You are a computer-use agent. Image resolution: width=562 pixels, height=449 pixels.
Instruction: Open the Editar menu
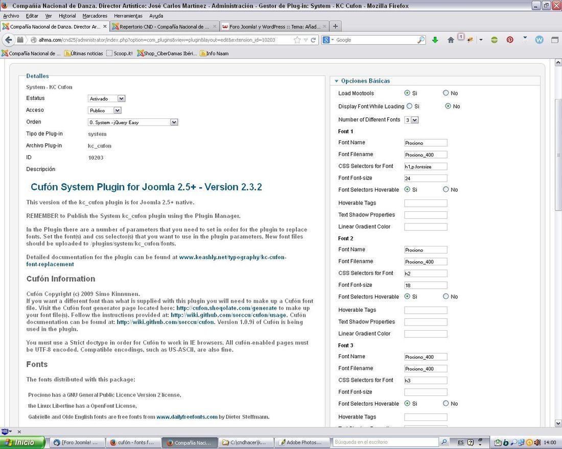[x=32, y=16]
